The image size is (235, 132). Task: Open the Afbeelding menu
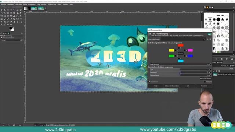point(32,4)
